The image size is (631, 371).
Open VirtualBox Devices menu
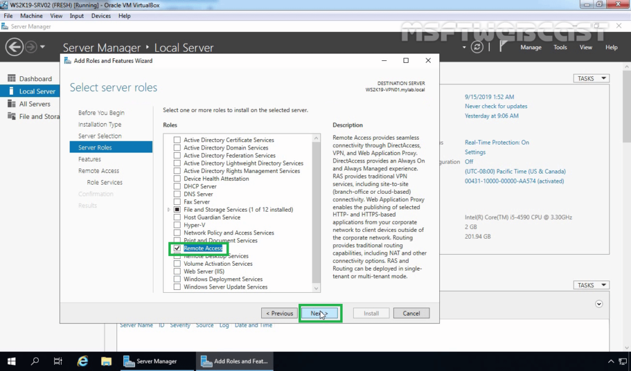coord(100,15)
